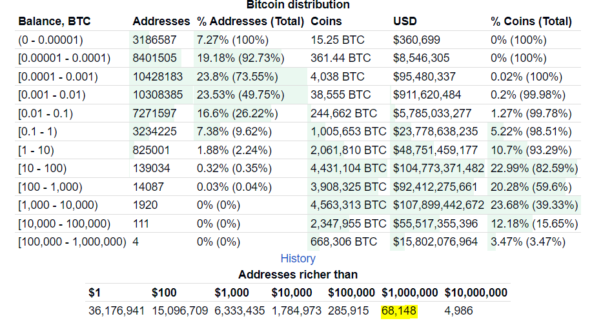The image size is (592, 332).
Task: Select the [100,000 - 1,000,000) balance range
Action: [x=72, y=242]
